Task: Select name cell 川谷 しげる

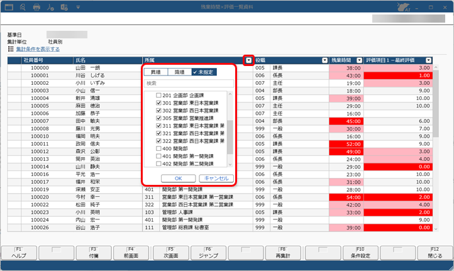Action: coord(90,75)
